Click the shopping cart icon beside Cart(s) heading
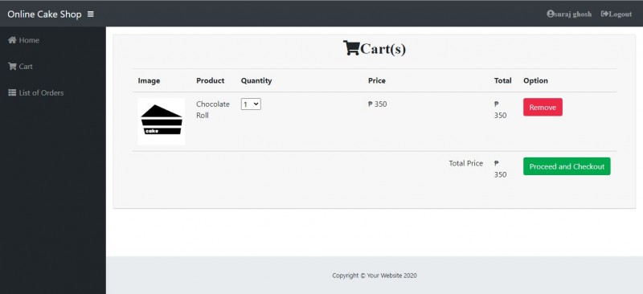The width and height of the screenshot is (643, 294). click(x=351, y=48)
